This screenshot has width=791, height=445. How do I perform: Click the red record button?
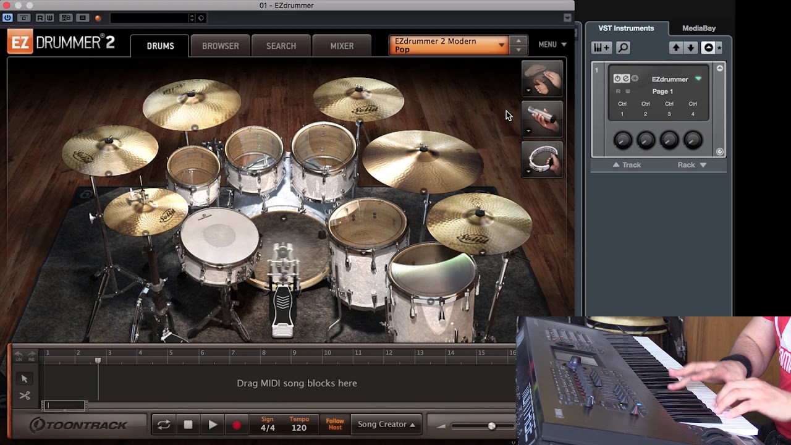[x=236, y=425]
